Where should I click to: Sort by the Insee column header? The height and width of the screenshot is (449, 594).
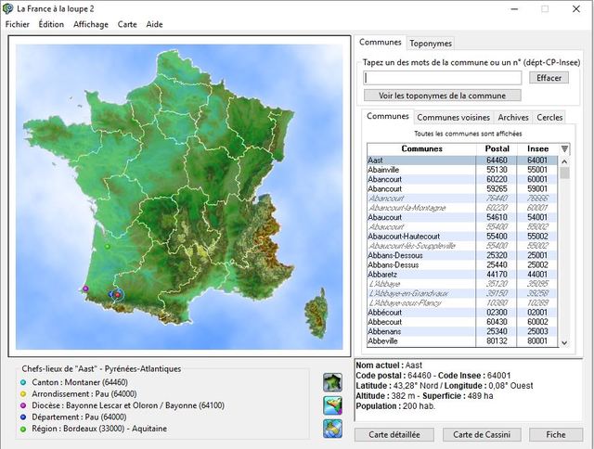(537, 148)
